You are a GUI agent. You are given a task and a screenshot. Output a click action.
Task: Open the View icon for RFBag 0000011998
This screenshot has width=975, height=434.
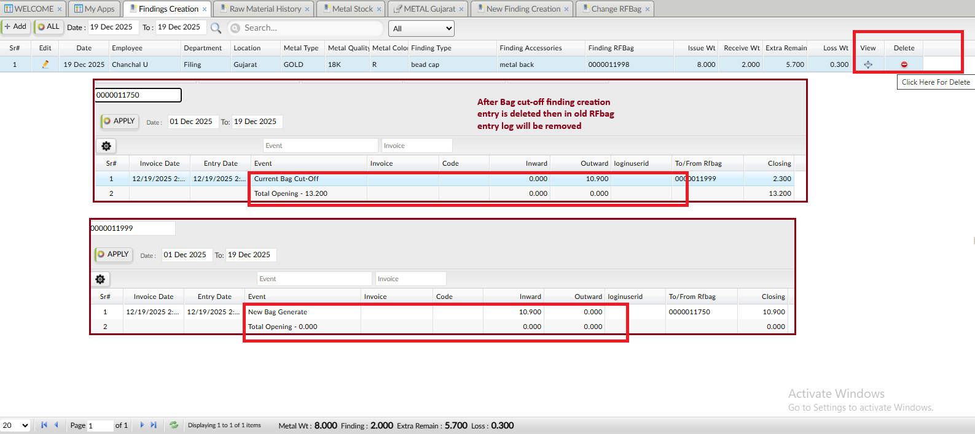tap(867, 64)
